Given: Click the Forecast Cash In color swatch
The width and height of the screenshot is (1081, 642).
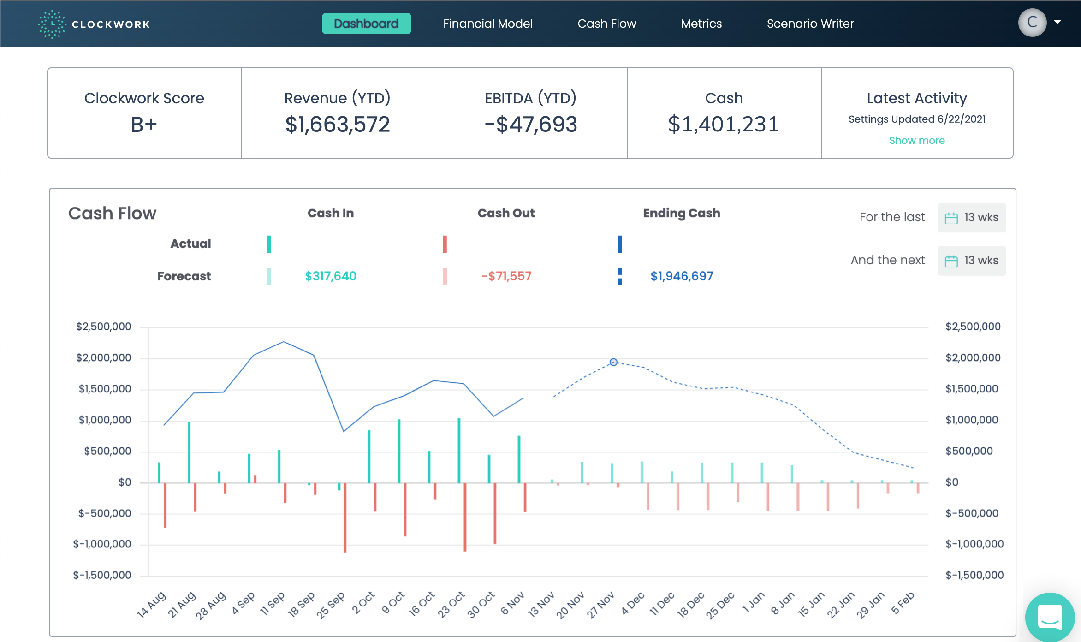Looking at the screenshot, I should (269, 276).
